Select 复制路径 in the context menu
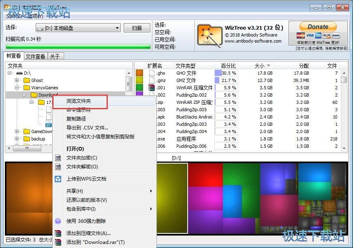 (76, 119)
